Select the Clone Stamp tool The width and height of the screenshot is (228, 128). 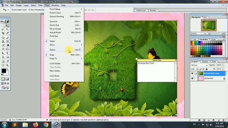[x=3, y=42]
